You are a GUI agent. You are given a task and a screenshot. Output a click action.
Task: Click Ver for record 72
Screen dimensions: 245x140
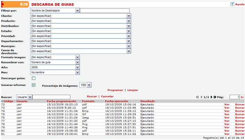pos(227,104)
